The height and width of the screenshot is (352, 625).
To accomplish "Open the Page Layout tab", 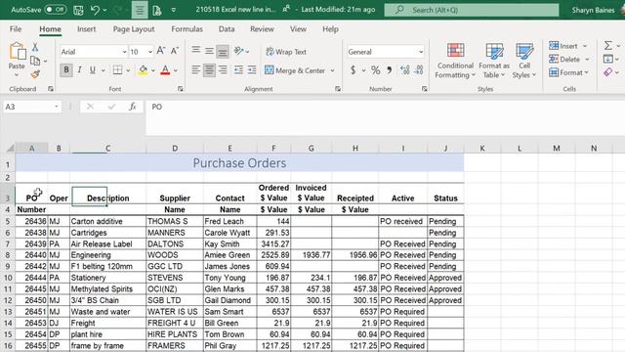I will [134, 29].
